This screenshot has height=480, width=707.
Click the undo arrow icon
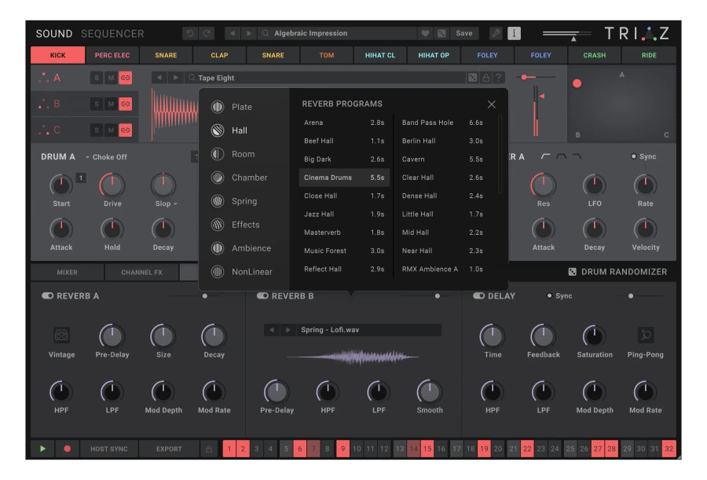pyautogui.click(x=190, y=33)
